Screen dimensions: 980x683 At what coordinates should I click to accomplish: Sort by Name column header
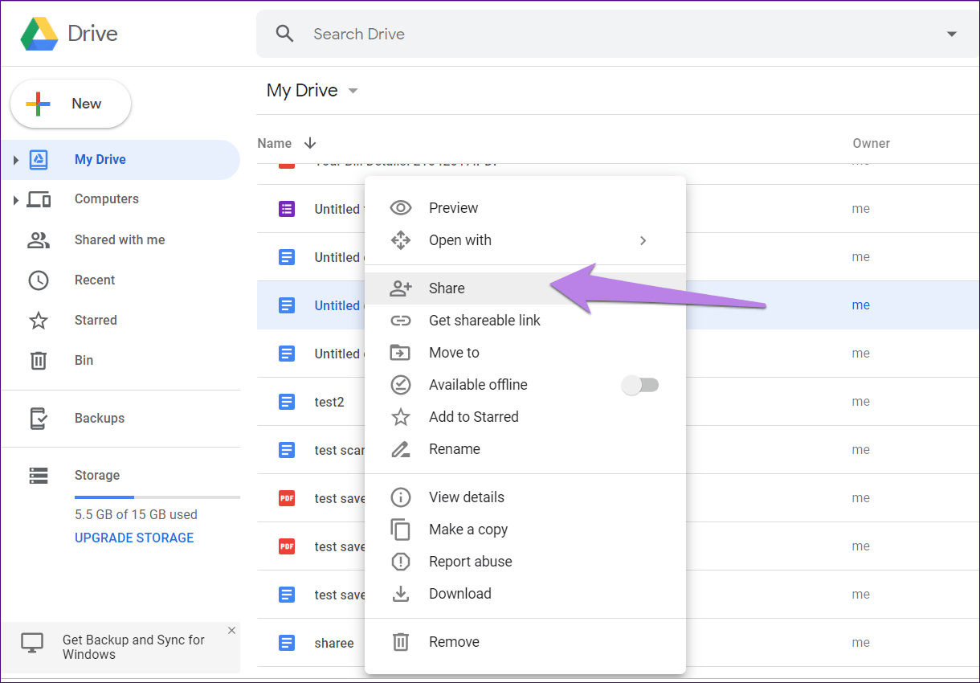(x=275, y=143)
